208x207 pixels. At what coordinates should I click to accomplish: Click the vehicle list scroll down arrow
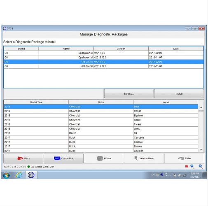[x=201, y=149]
